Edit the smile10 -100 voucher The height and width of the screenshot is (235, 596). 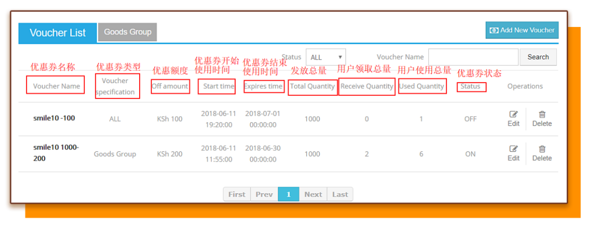[514, 119]
